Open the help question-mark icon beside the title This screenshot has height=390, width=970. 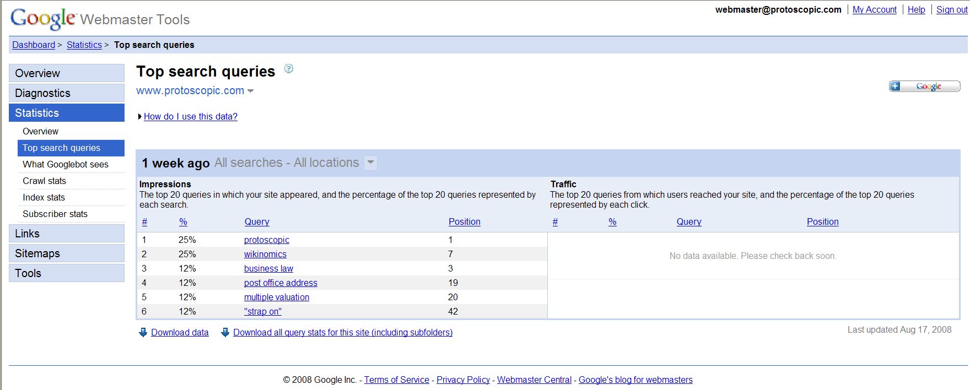pos(289,69)
